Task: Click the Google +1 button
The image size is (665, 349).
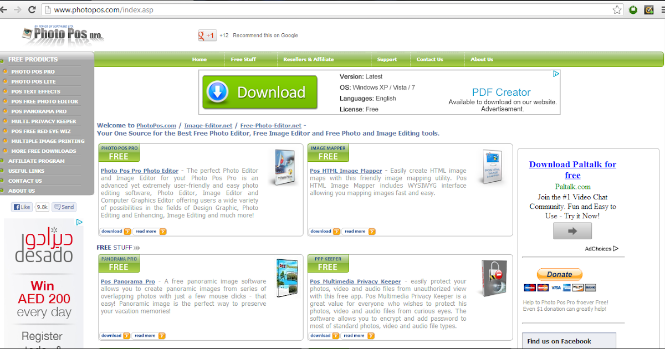Action: pos(207,35)
